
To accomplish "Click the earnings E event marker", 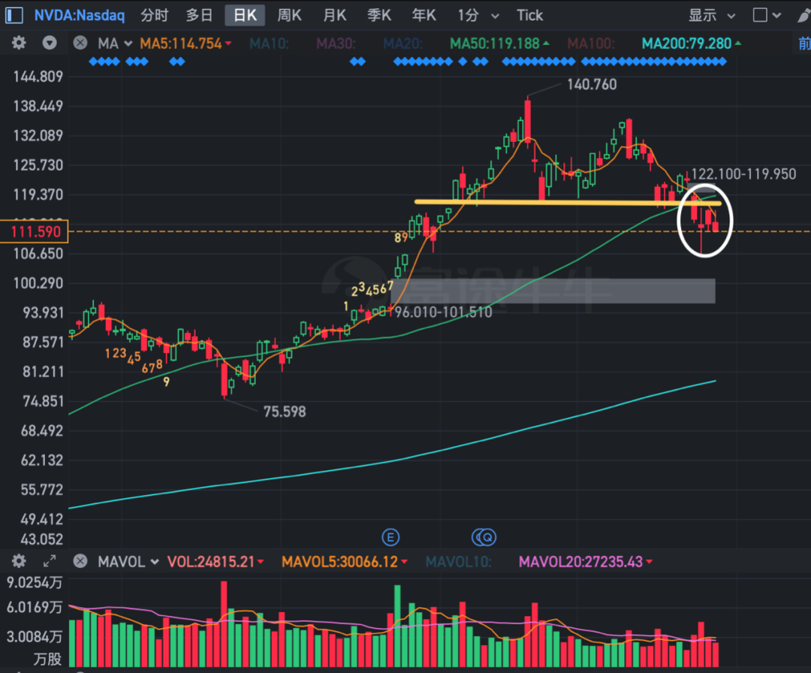I will (x=390, y=537).
